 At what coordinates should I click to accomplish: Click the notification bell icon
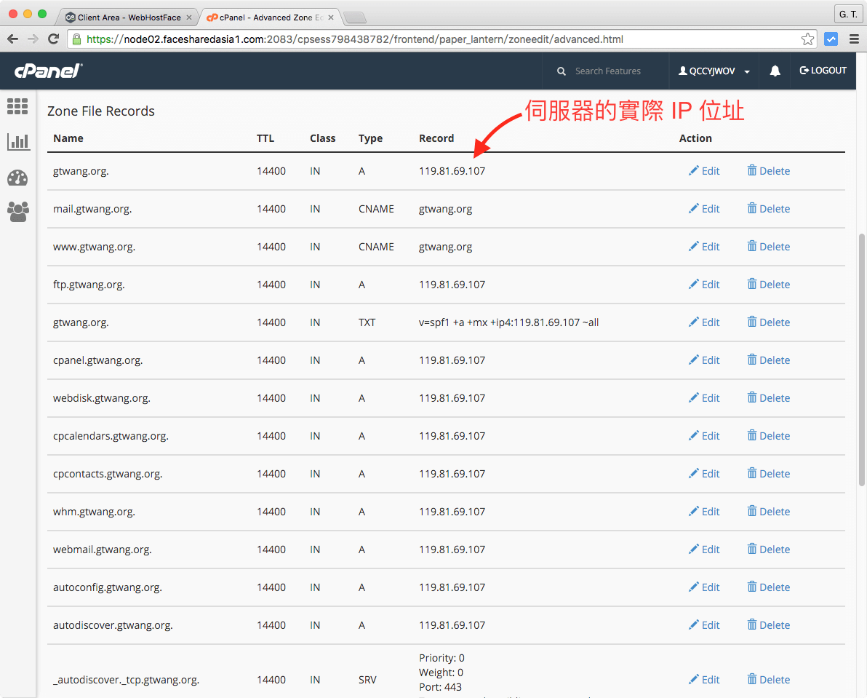click(x=774, y=71)
